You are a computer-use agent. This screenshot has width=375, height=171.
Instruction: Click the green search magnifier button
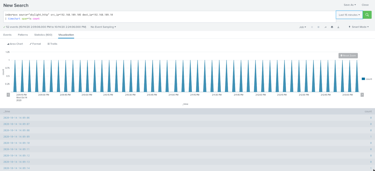pos(367,15)
